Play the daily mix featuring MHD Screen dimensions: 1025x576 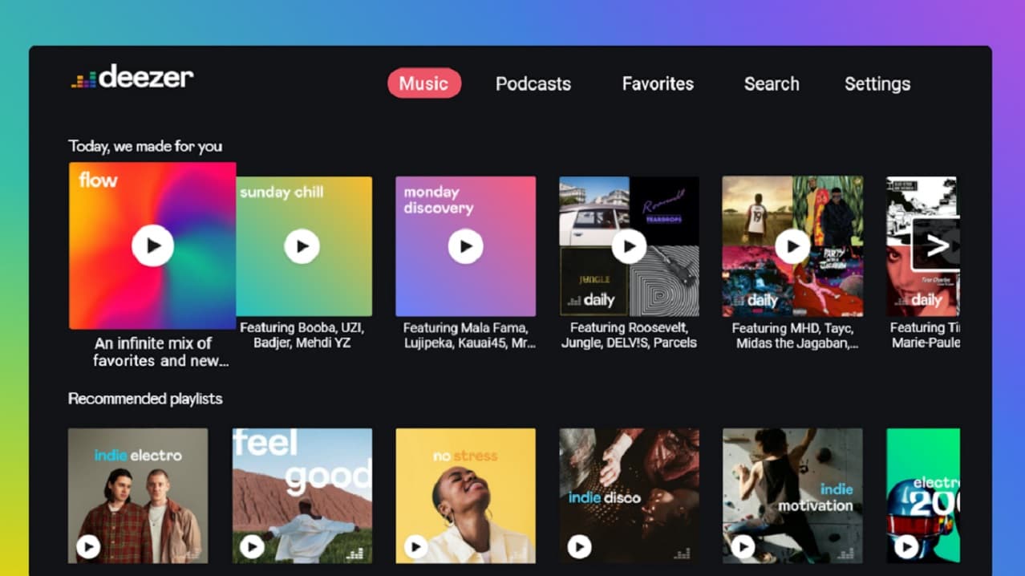pos(793,246)
